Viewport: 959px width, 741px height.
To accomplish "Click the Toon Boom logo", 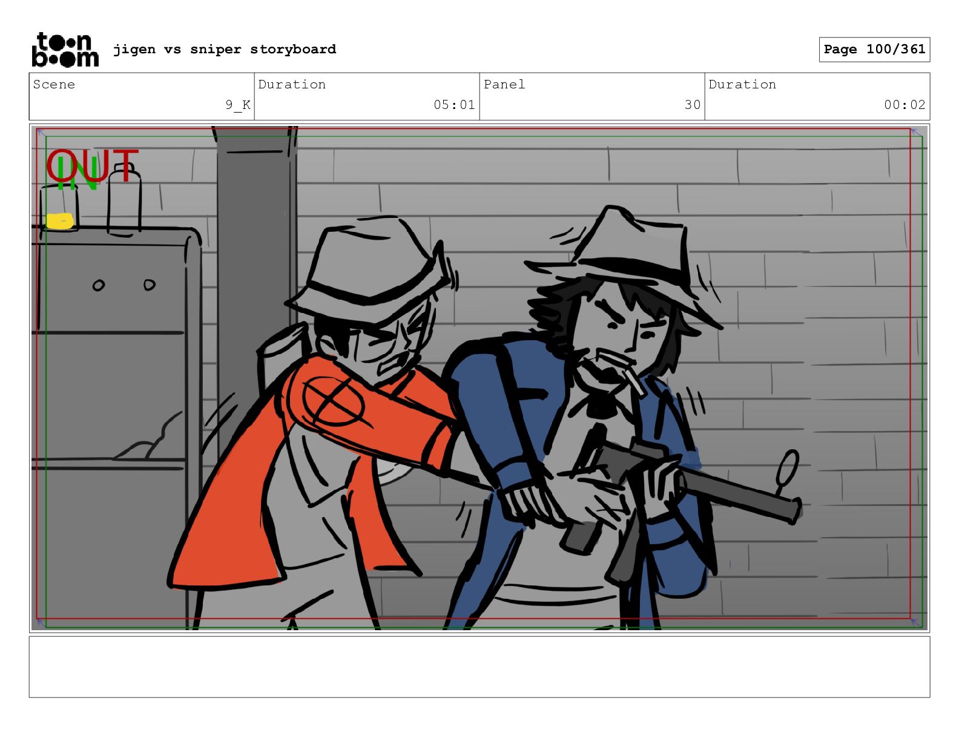I will pyautogui.click(x=65, y=49).
